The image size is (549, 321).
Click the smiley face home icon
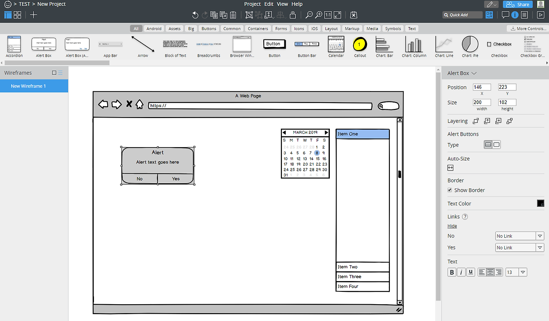tap(8, 4)
